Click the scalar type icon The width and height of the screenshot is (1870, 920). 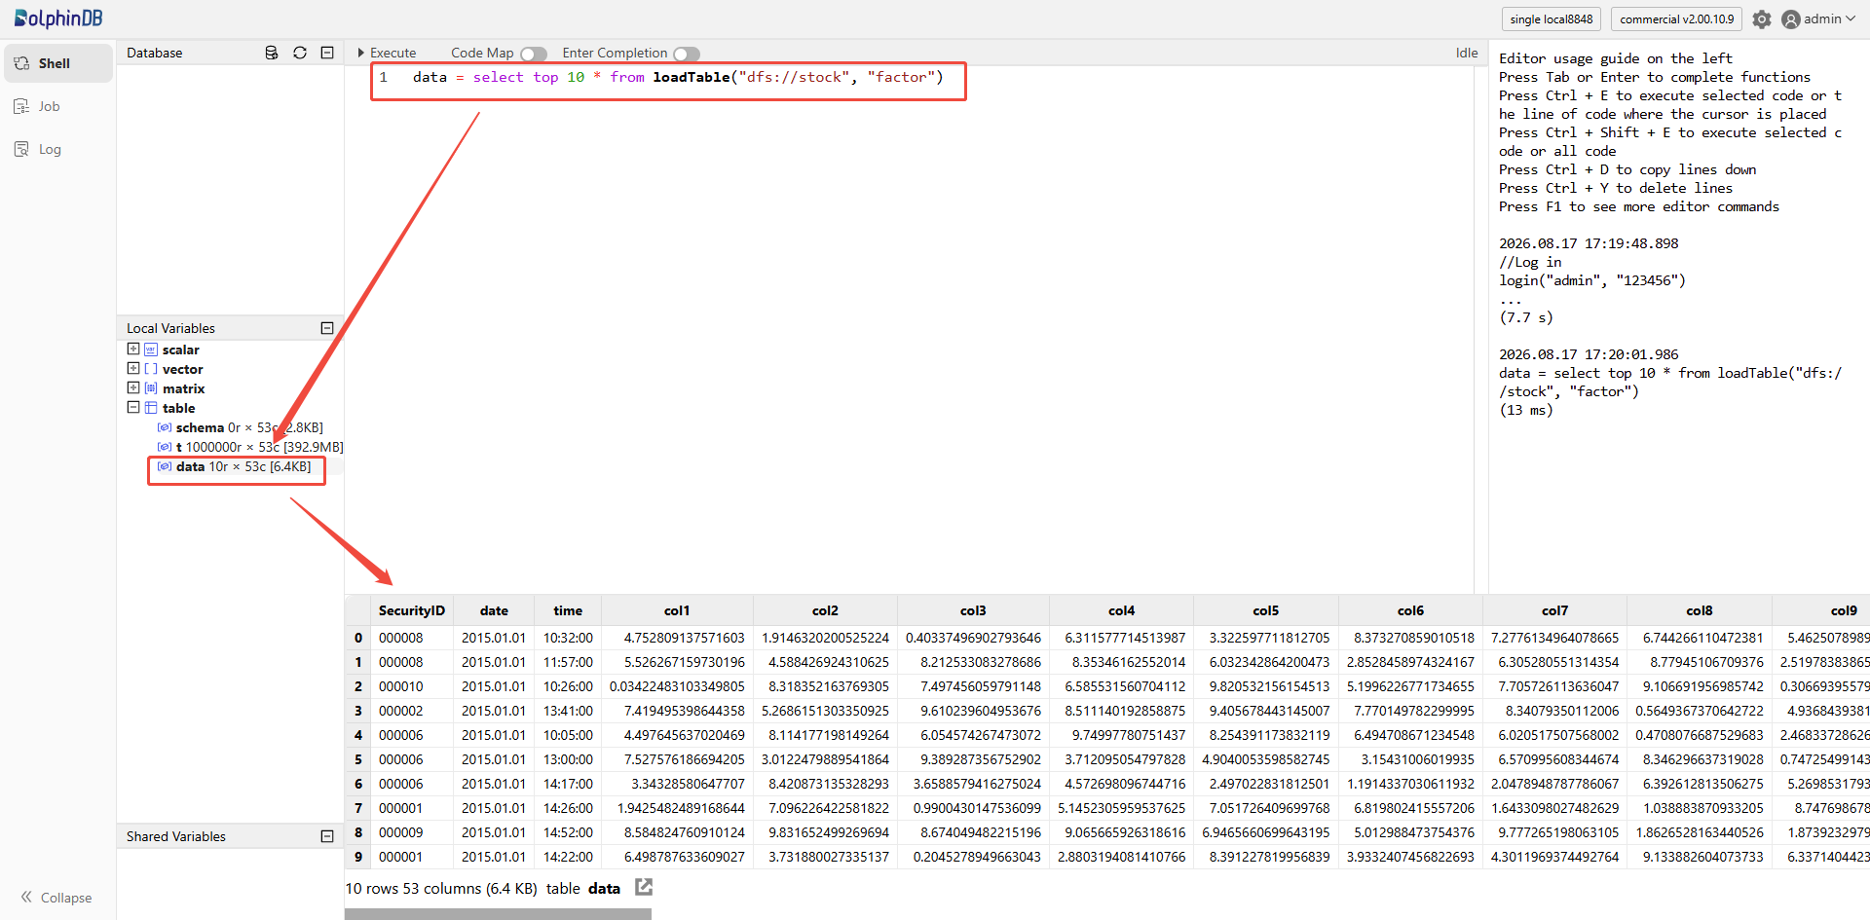point(151,350)
